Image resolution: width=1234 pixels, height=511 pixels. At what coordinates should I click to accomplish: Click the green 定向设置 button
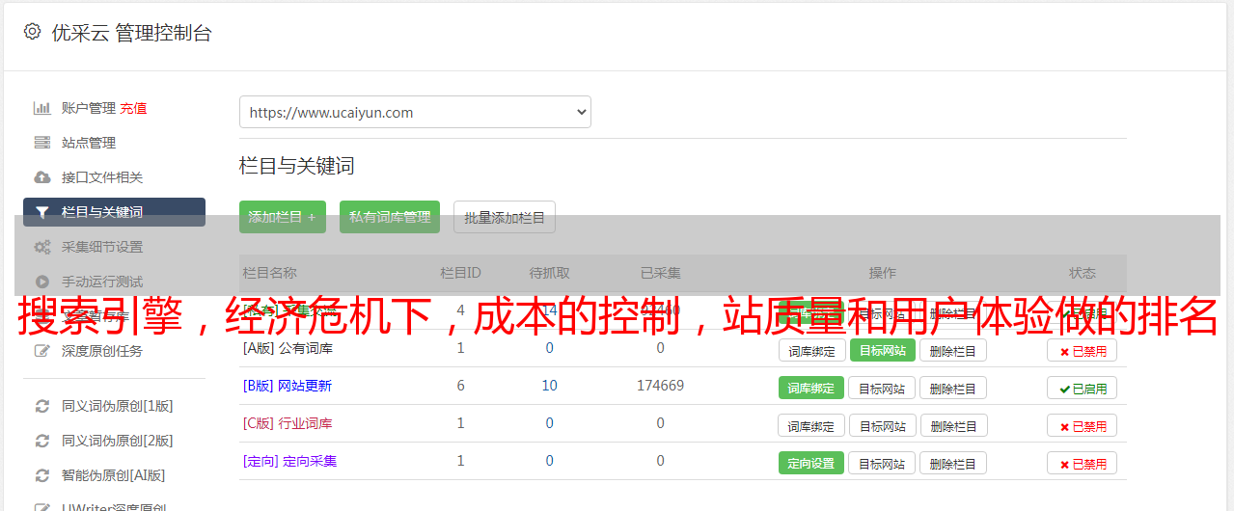click(811, 463)
